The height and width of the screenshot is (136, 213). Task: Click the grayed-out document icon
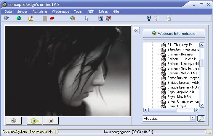pos(169,18)
